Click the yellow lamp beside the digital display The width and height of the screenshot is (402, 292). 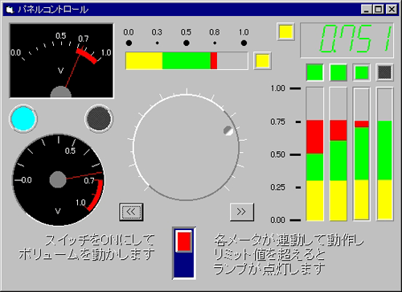[285, 31]
